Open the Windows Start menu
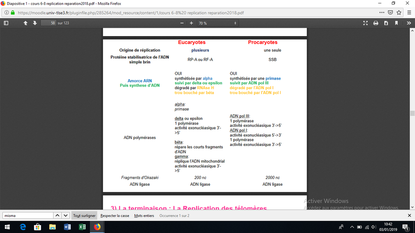Screen dimensions: 415x233 [x=7, y=227]
